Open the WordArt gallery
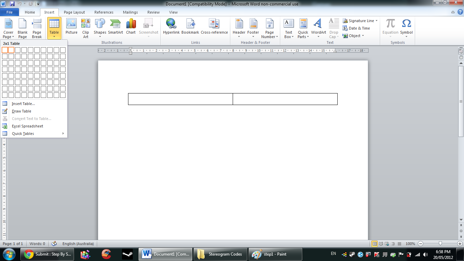 tap(318, 29)
